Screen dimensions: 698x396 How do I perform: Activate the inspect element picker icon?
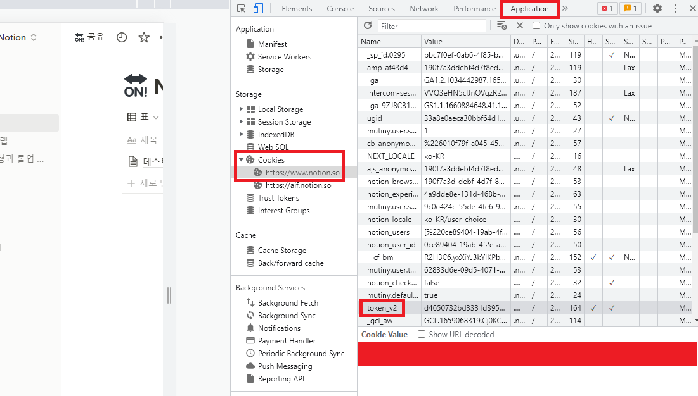pyautogui.click(x=242, y=8)
